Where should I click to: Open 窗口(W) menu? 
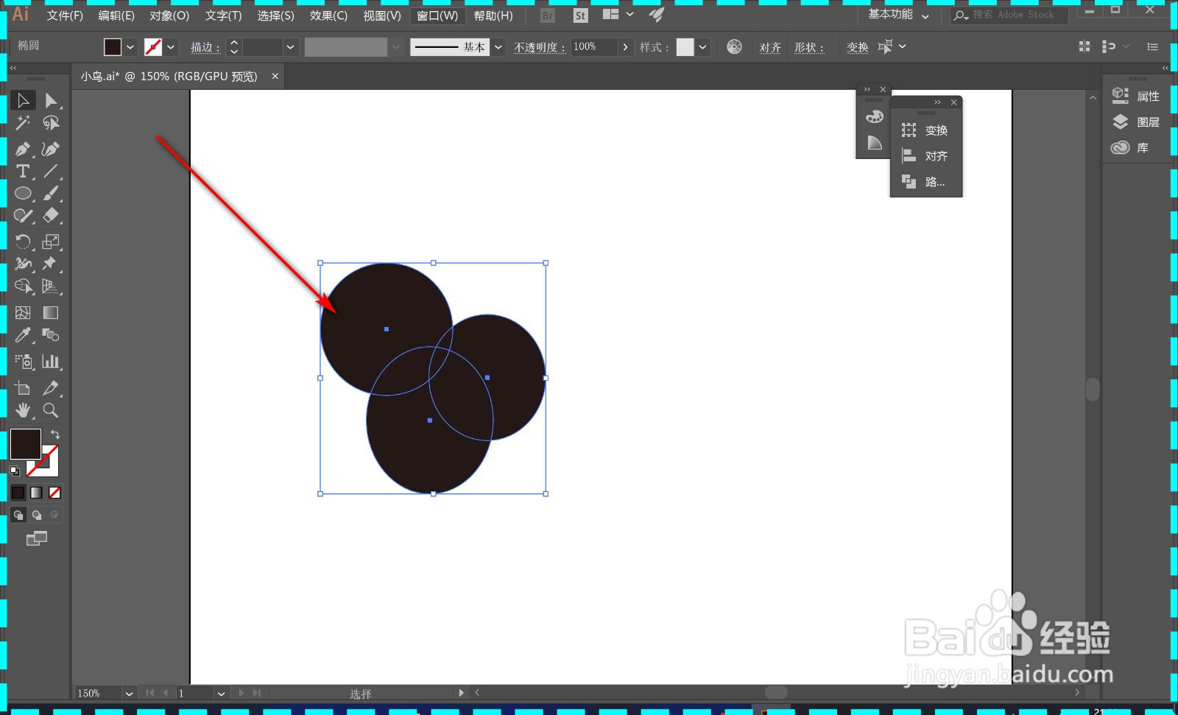pos(437,15)
